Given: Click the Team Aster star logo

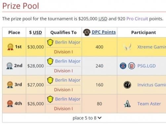Looking at the screenshot, I should point(127,104).
